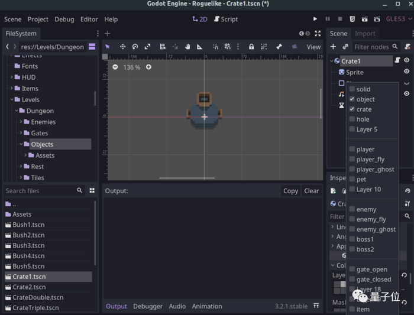This screenshot has height=315, width=414.
Task: Toggle visibility of the Sprite node
Action: tap(406, 72)
